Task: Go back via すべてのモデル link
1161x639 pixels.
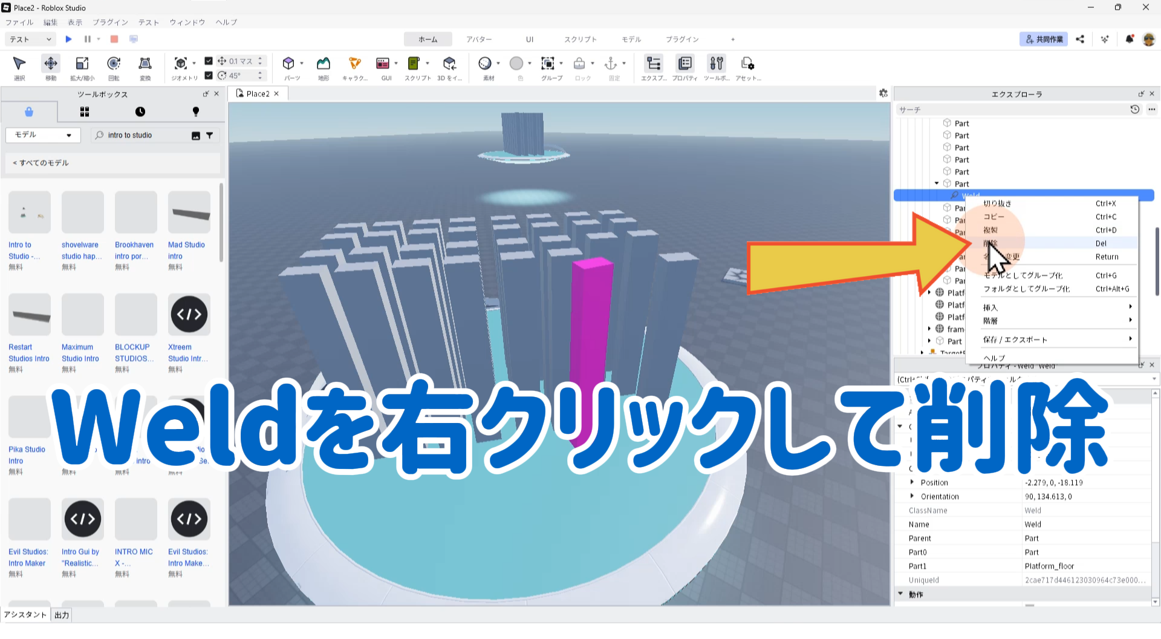Action: (x=41, y=163)
